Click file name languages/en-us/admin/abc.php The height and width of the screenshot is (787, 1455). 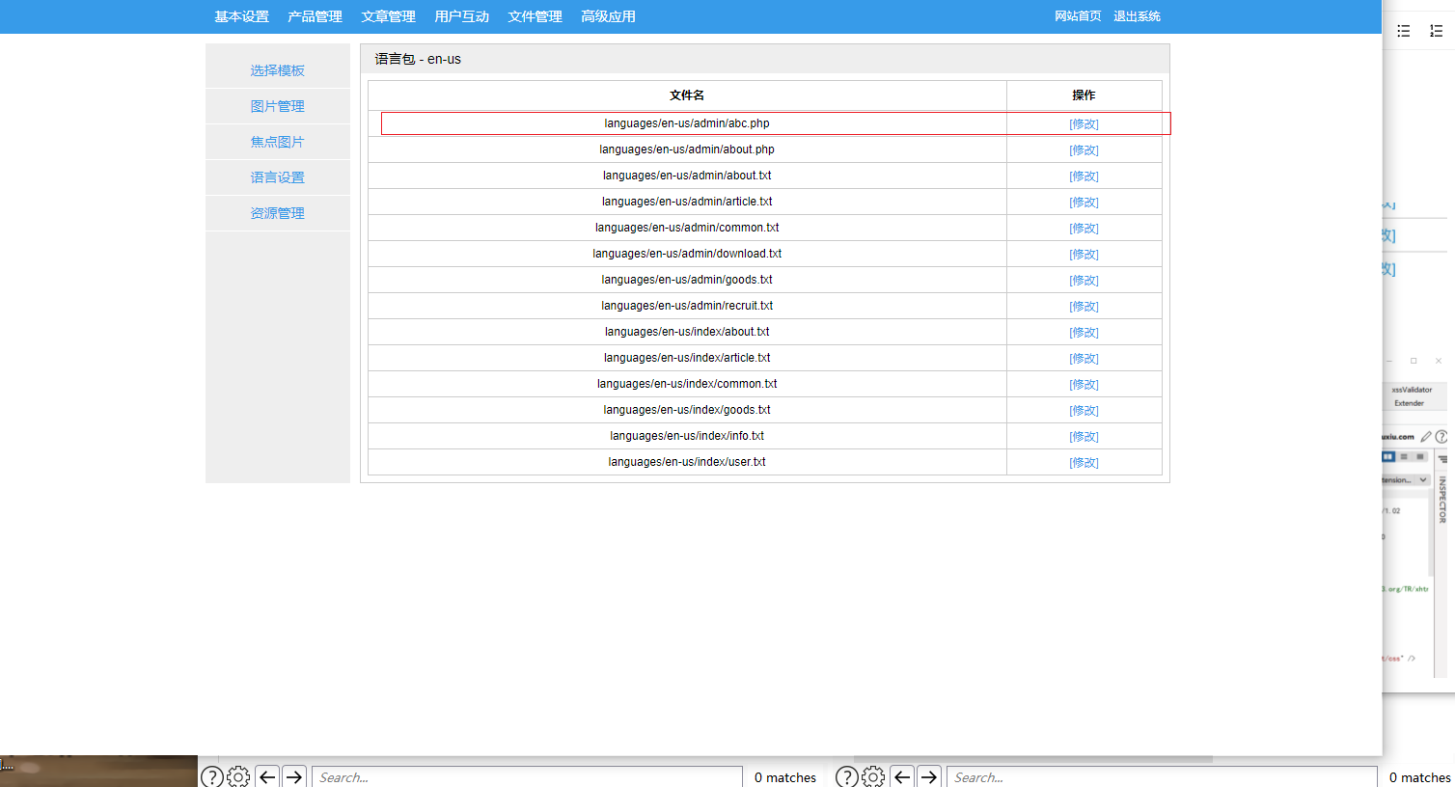[x=687, y=123]
